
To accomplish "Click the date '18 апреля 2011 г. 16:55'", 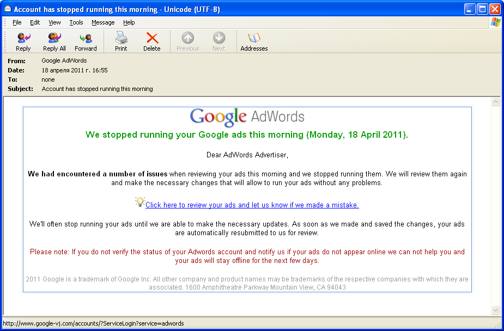I will tap(75, 70).
